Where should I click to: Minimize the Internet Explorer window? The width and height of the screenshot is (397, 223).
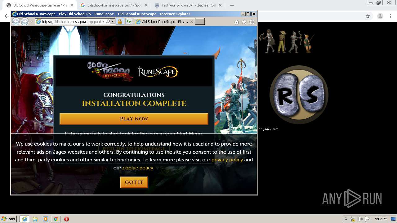tap(243, 14)
